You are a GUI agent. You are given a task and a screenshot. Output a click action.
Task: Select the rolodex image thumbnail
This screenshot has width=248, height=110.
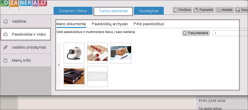coord(74,53)
